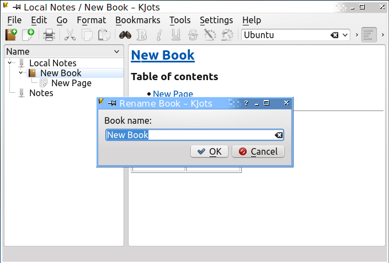Toggle Strikethrough formatting icon

[193, 35]
